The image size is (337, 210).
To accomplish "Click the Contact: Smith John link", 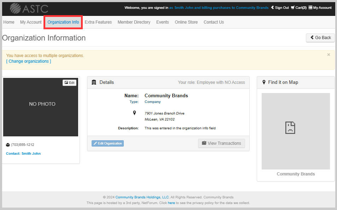I will pyautogui.click(x=23, y=154).
